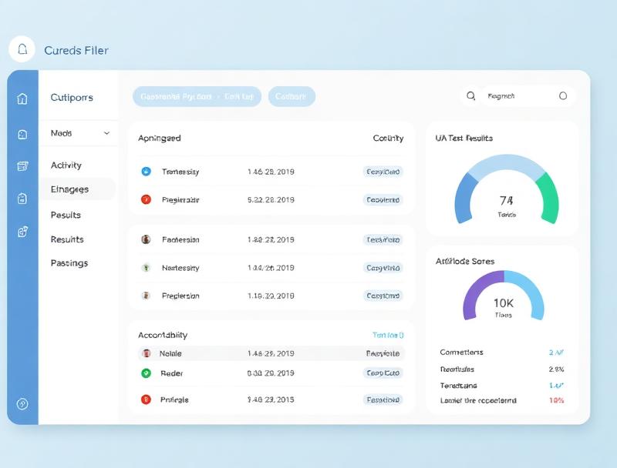Go to the Pastings menu item
Screen dimensions: 617x468
[69, 263]
